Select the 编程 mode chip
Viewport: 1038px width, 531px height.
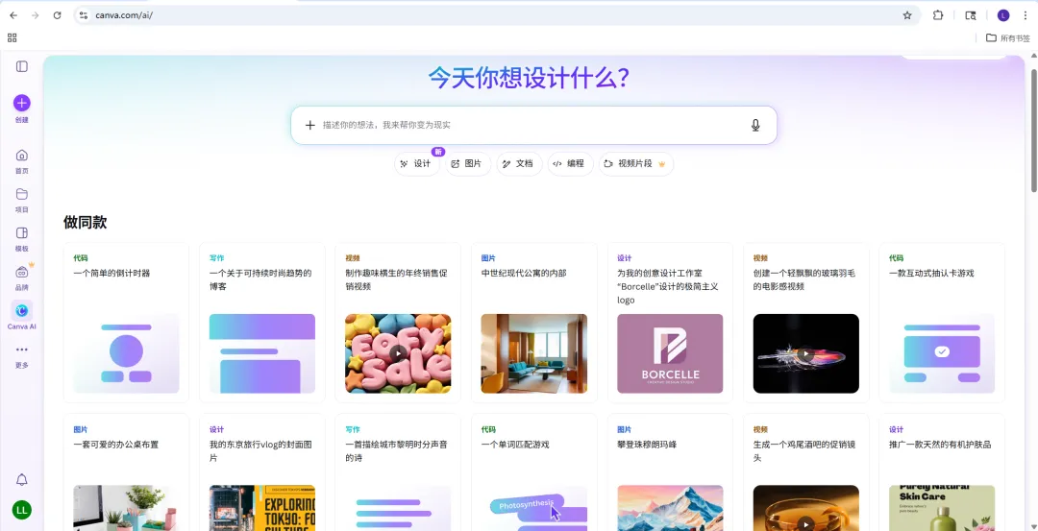[570, 163]
